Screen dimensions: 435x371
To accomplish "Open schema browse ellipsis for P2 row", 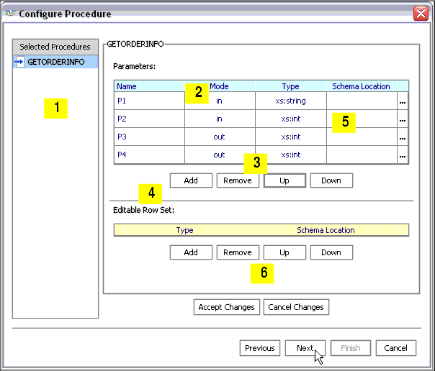I will point(403,119).
